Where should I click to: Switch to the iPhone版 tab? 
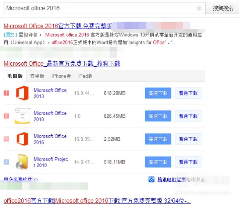pos(61,76)
